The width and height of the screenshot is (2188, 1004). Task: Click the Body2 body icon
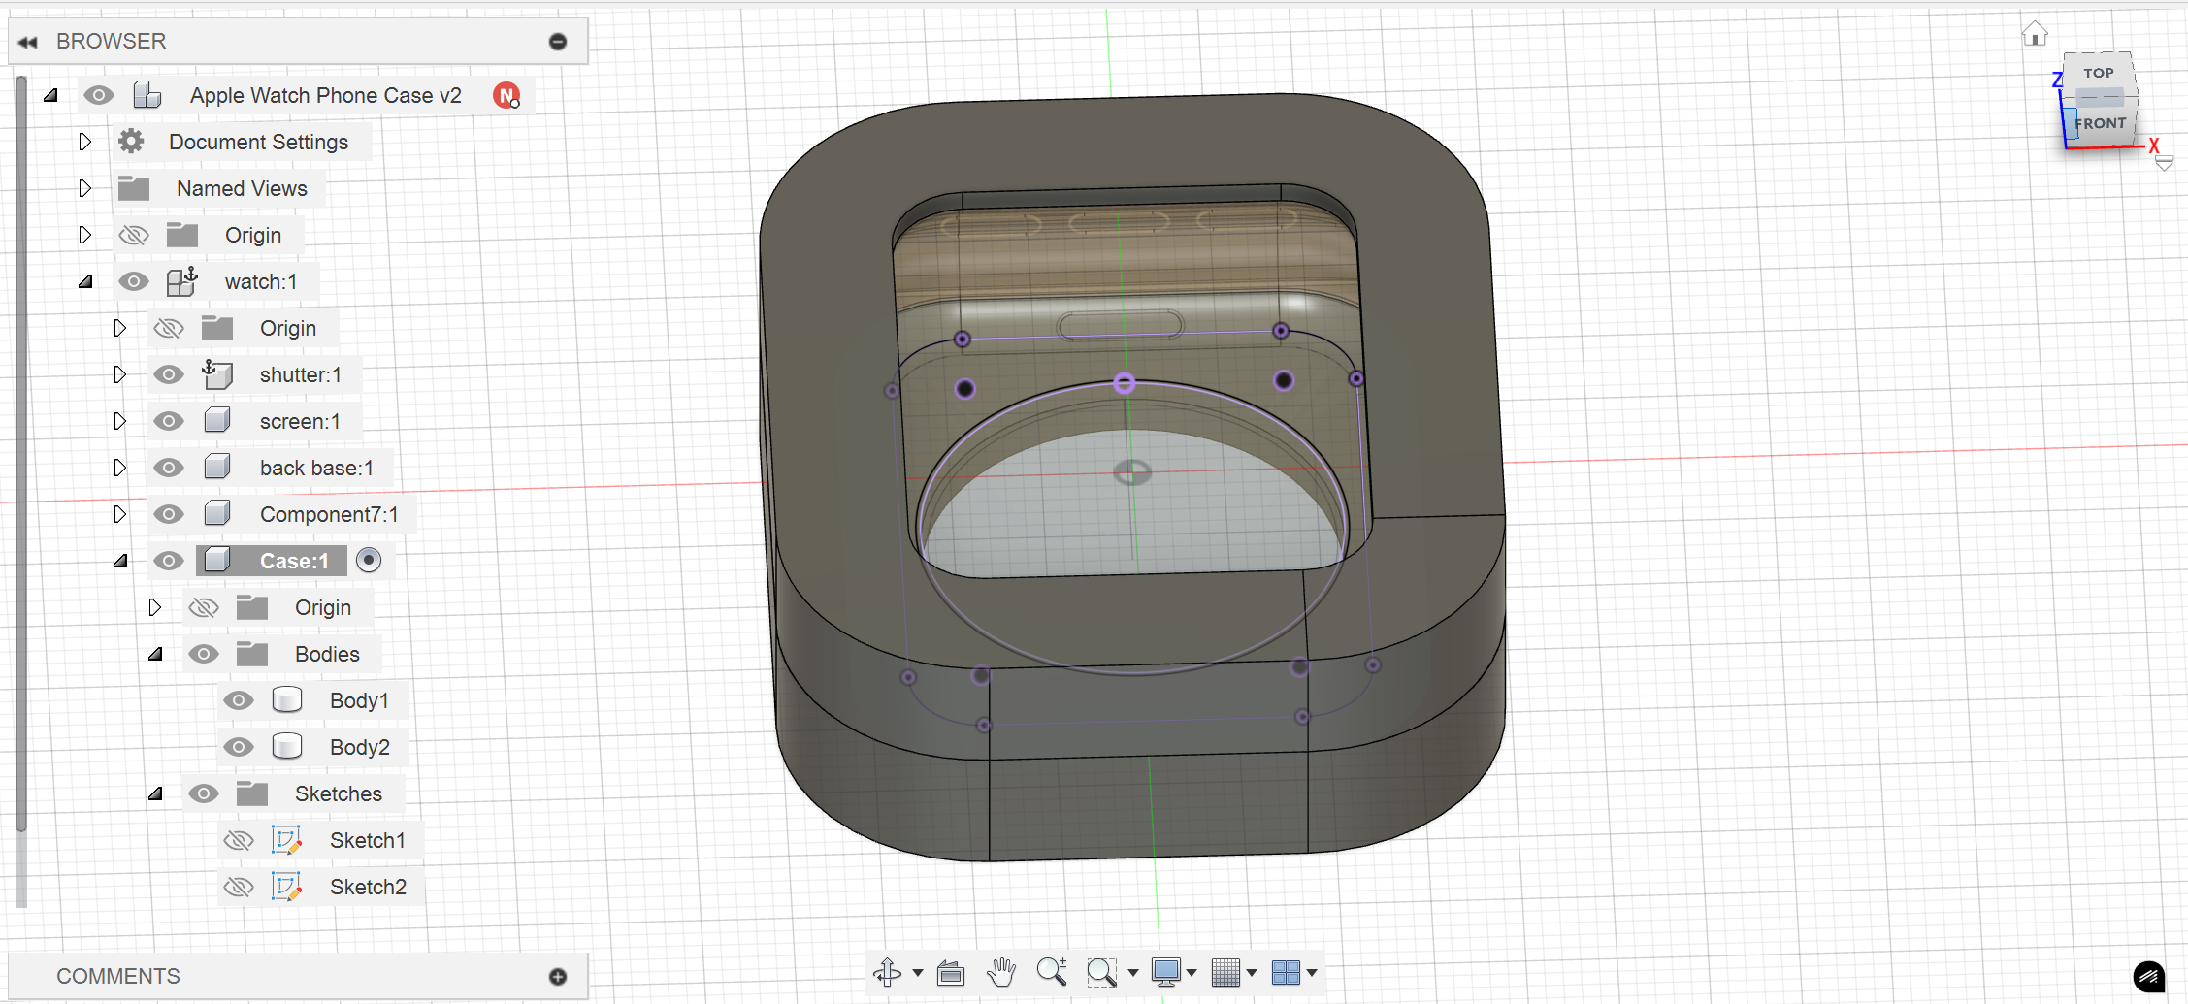287,747
